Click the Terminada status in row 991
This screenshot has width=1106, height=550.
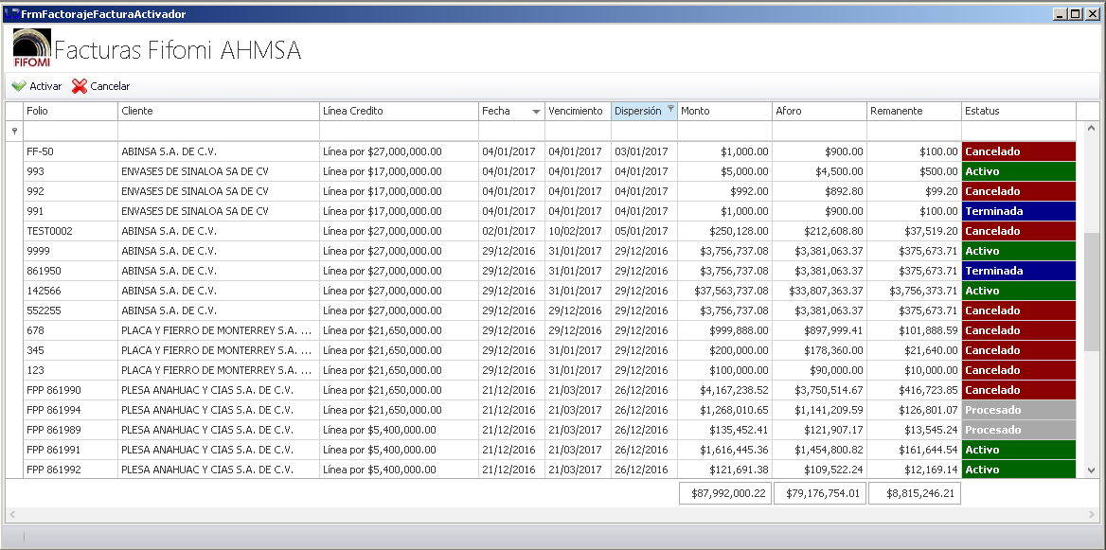click(x=1019, y=211)
